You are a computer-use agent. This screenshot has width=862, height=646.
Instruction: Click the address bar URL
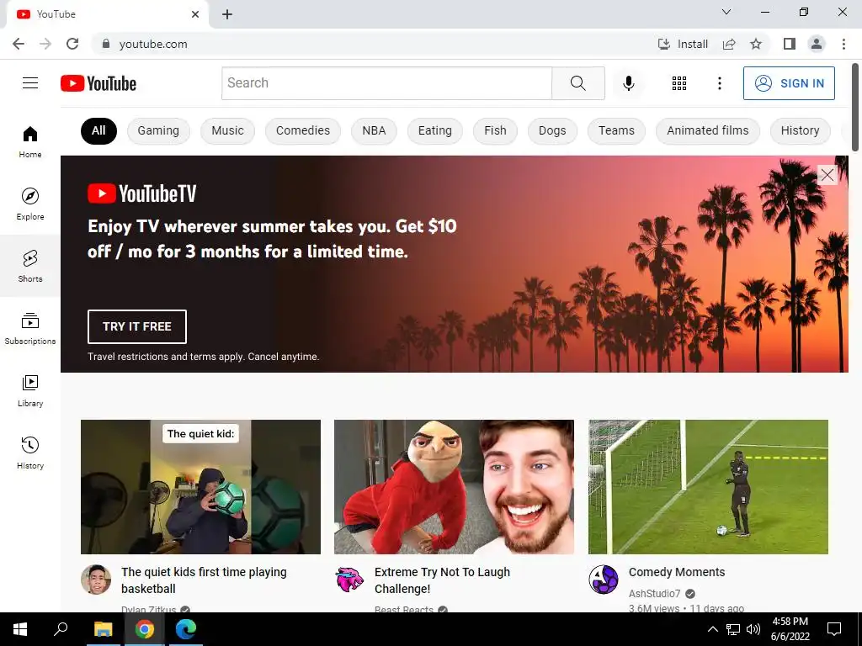pyautogui.click(x=153, y=44)
